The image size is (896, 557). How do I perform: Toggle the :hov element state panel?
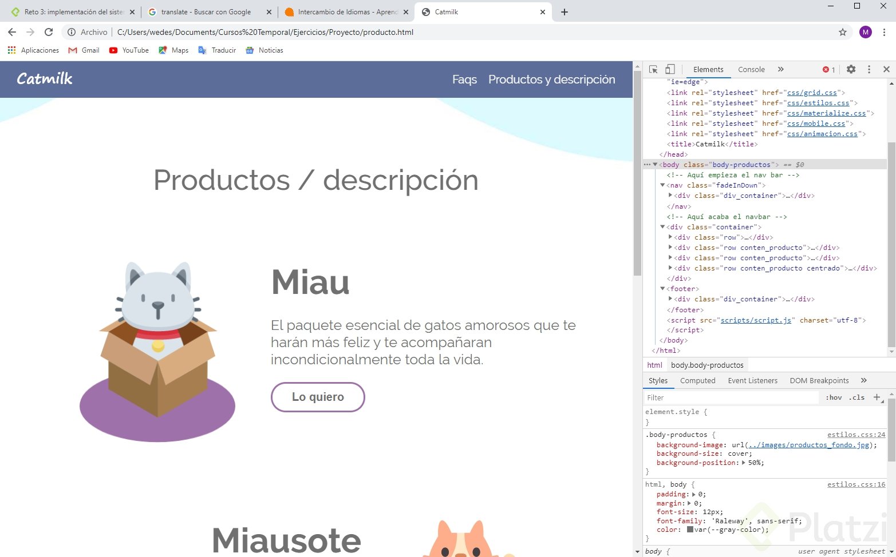pos(834,397)
